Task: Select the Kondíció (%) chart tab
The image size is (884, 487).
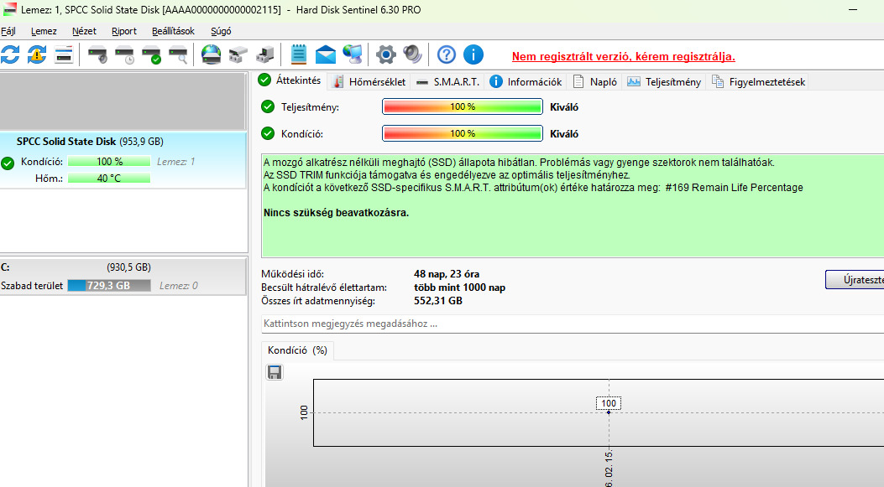Action: point(298,350)
